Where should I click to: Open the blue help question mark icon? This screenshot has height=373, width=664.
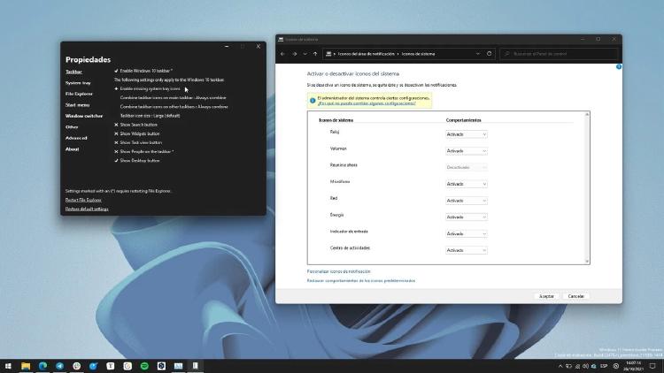(619, 67)
